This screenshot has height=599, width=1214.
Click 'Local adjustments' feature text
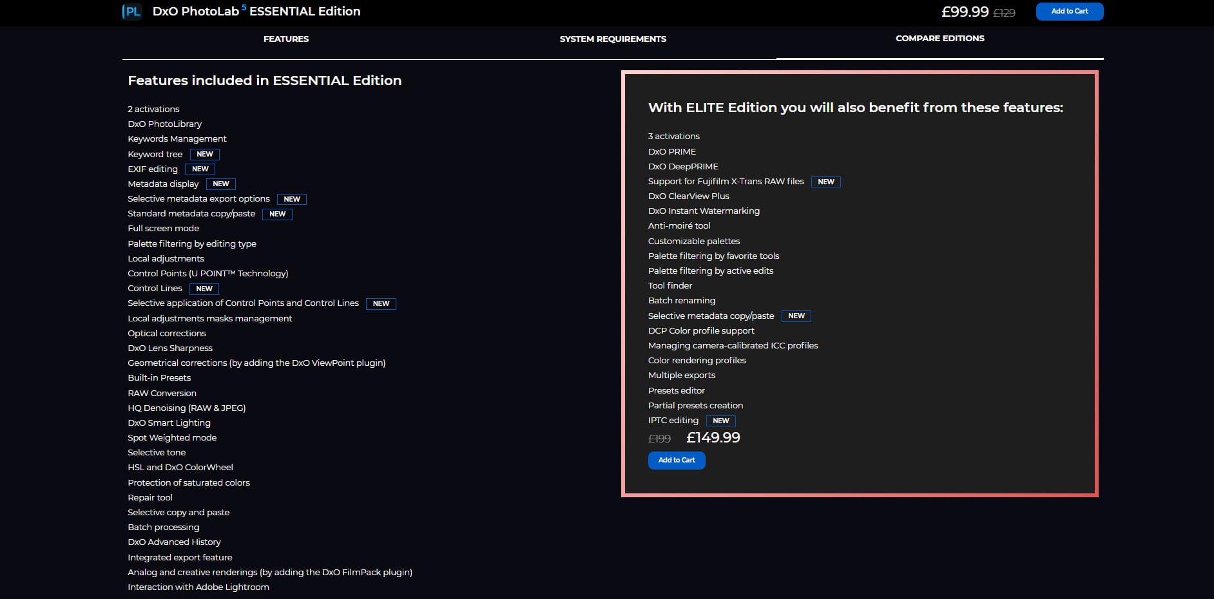click(166, 259)
